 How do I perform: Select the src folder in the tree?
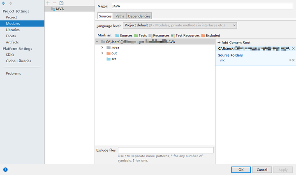coord(111,59)
